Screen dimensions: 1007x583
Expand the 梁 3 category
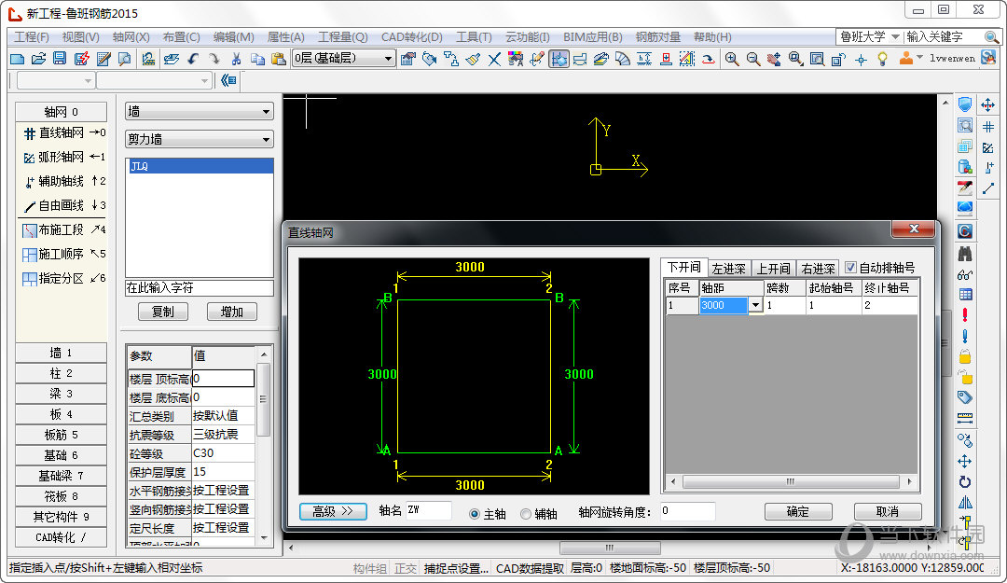(61, 394)
